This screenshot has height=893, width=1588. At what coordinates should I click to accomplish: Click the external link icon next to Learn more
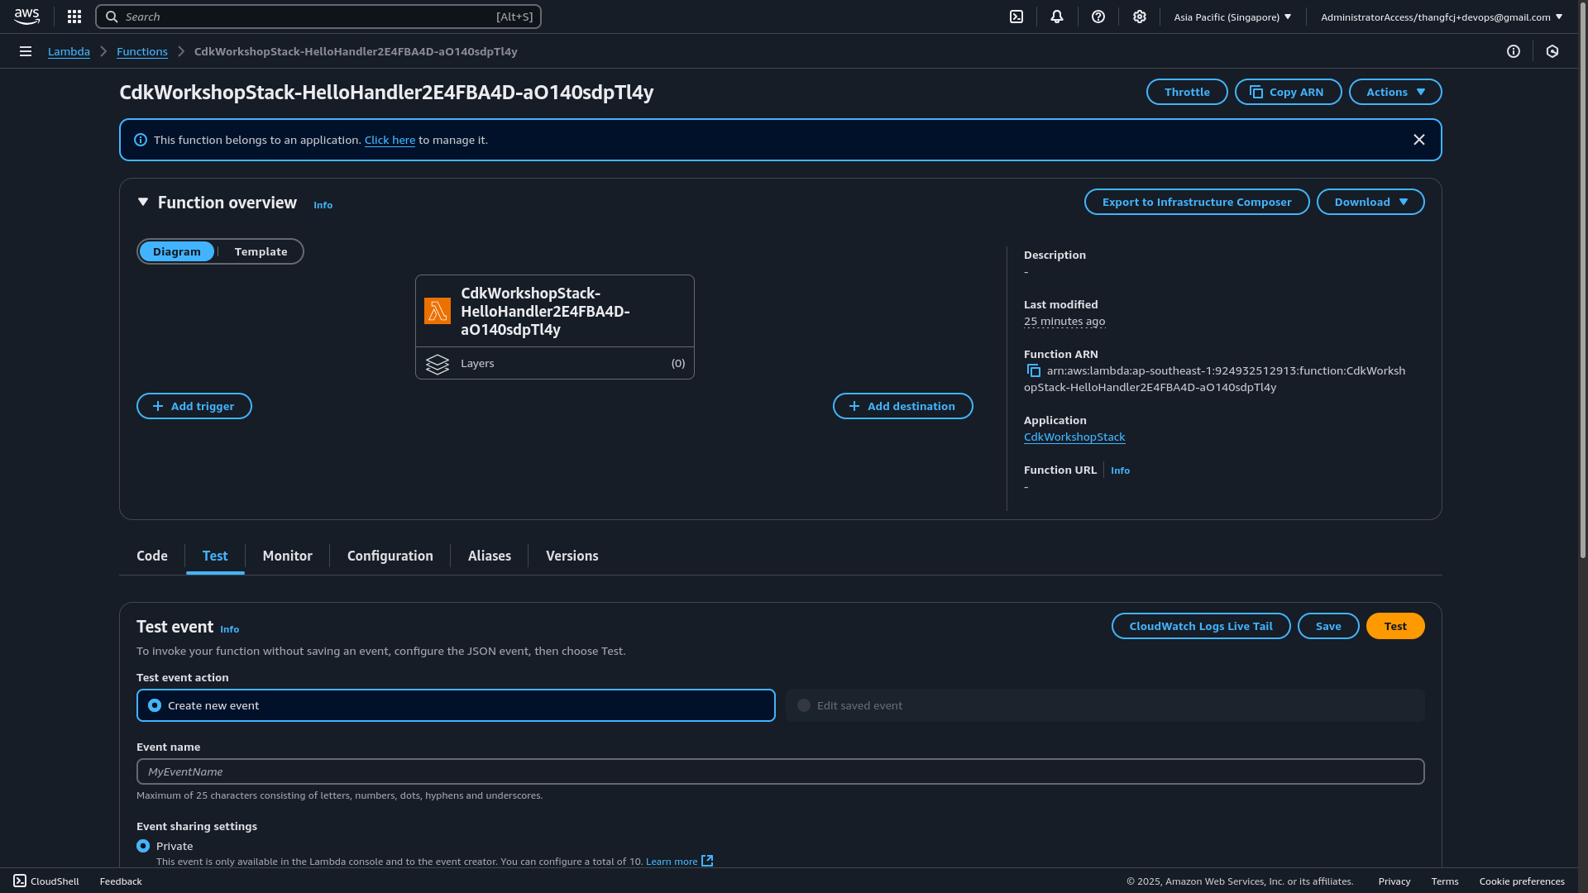[x=707, y=861]
